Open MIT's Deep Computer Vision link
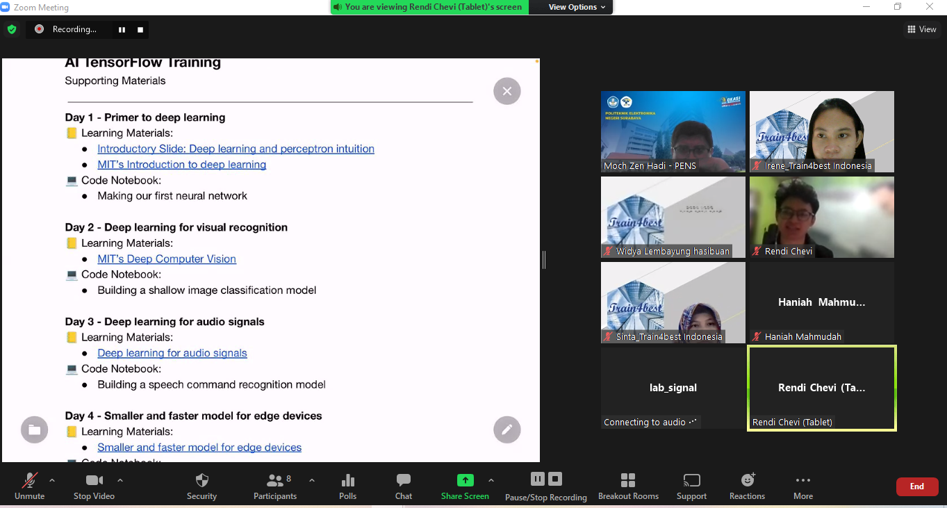 pos(167,259)
